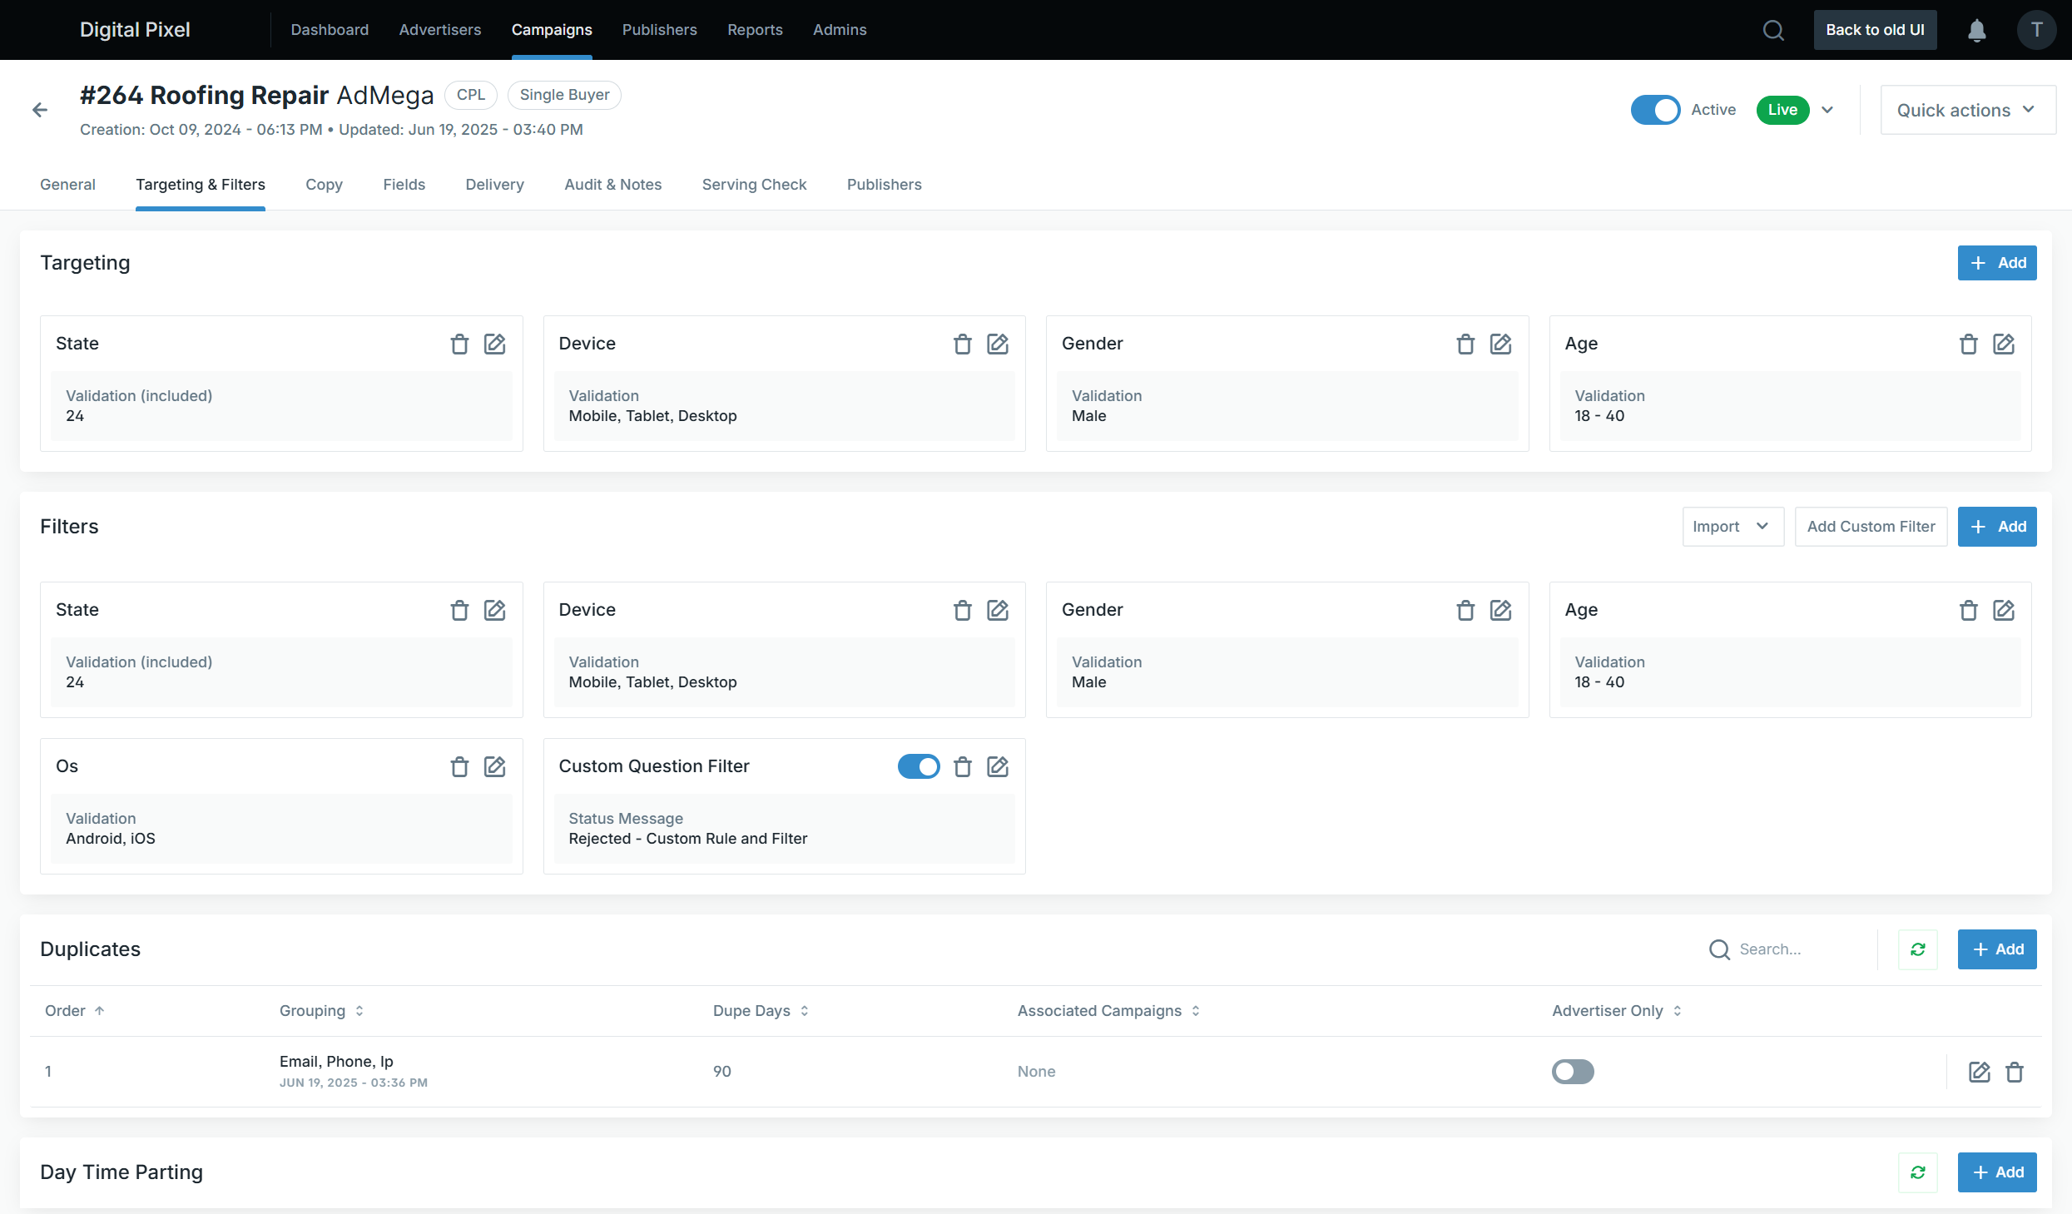Expand the chevron next to Live badge
This screenshot has width=2072, height=1214.
coord(1827,110)
